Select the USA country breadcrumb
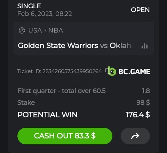 pos(35,30)
